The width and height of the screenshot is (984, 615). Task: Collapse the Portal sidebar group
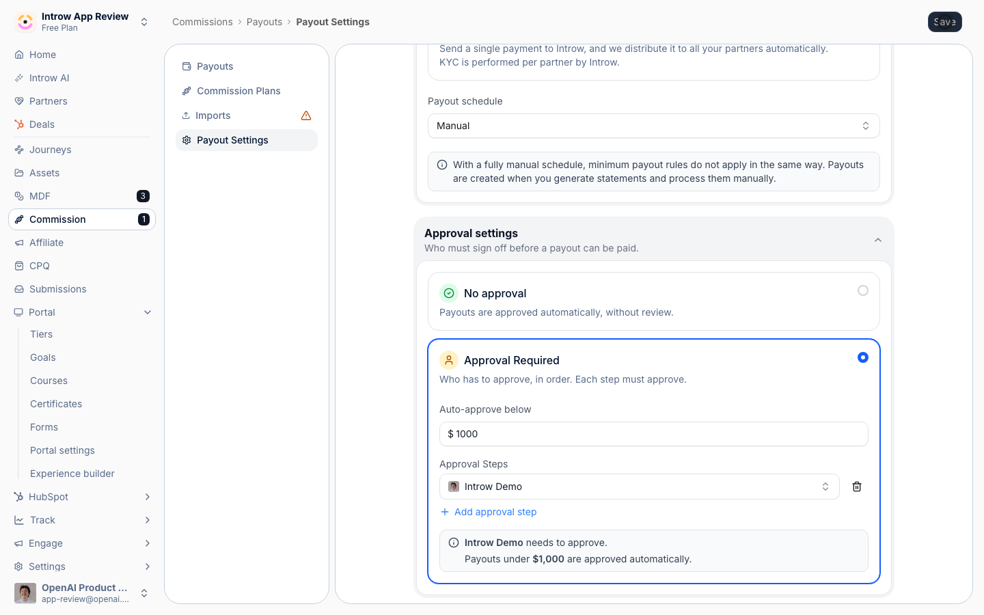pyautogui.click(x=148, y=312)
